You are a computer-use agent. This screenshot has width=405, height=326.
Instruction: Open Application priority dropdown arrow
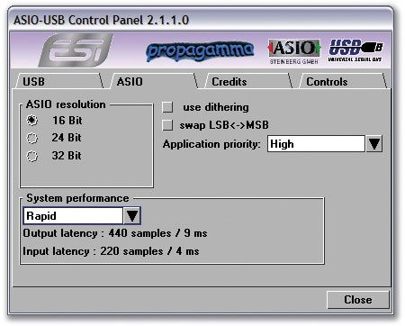(x=374, y=143)
